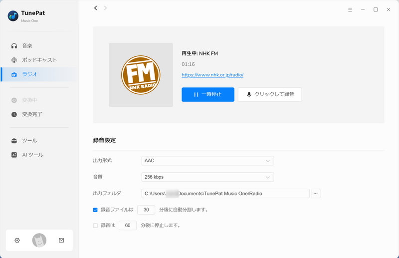Screen dimensions: 399x258
Task: Select the ラジオ sidebar item
Action: [39, 74]
